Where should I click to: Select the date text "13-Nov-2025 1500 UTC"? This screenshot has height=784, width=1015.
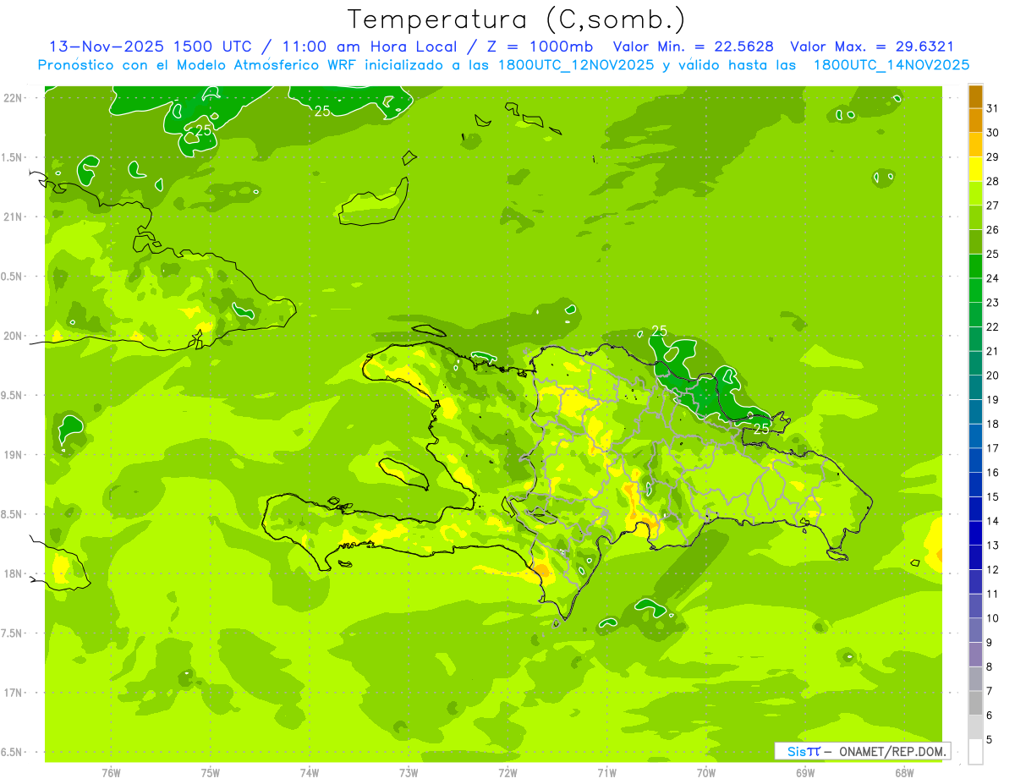point(149,47)
